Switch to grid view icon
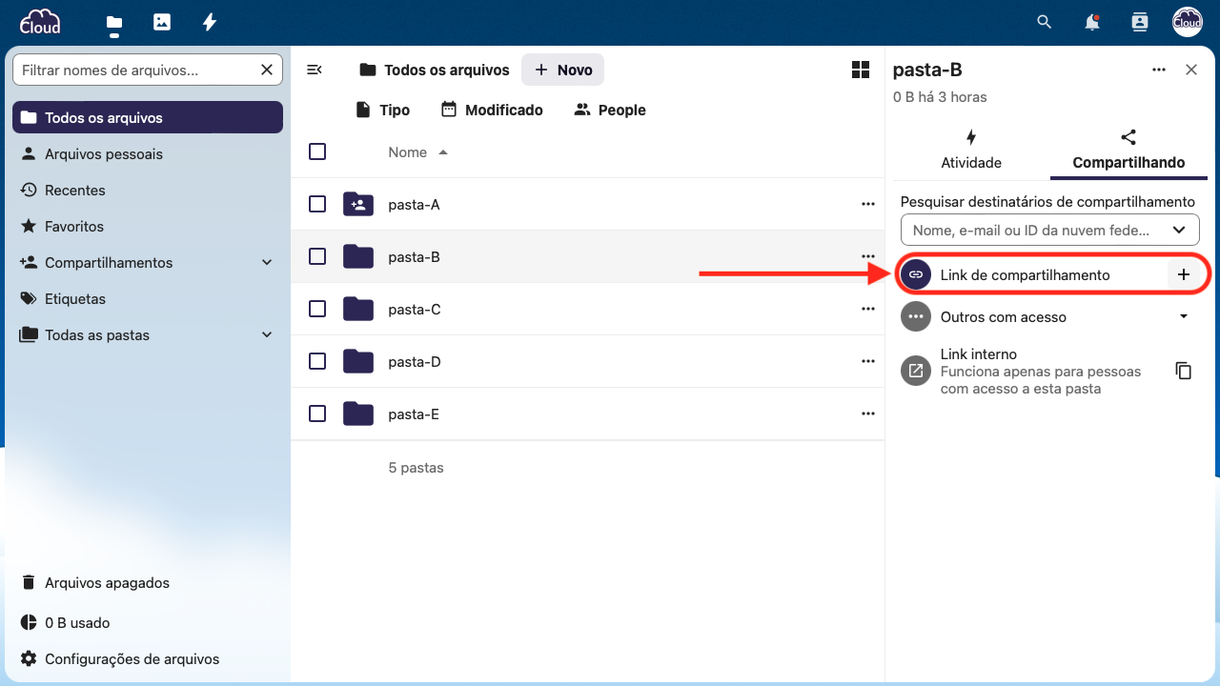1220x686 pixels. point(861,70)
